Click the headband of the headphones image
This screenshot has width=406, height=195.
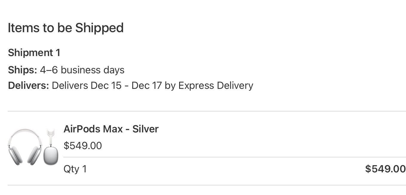tap(25, 133)
